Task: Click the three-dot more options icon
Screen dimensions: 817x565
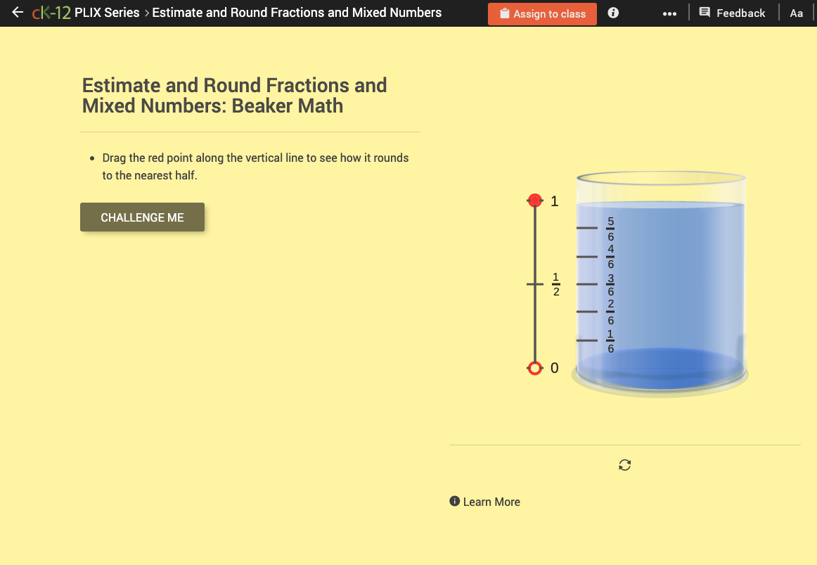Action: pyautogui.click(x=669, y=13)
